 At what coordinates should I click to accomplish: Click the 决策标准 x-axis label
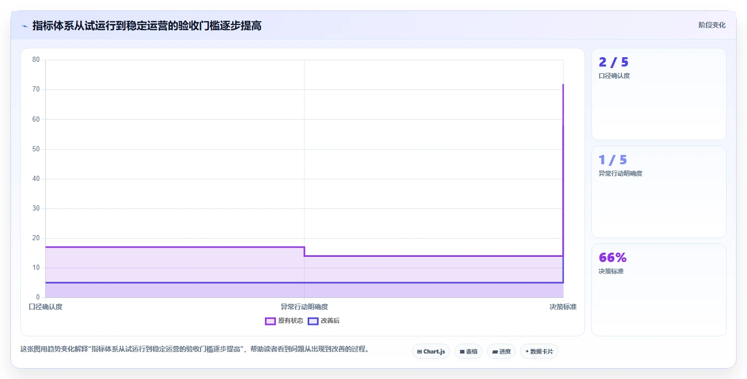click(x=563, y=307)
